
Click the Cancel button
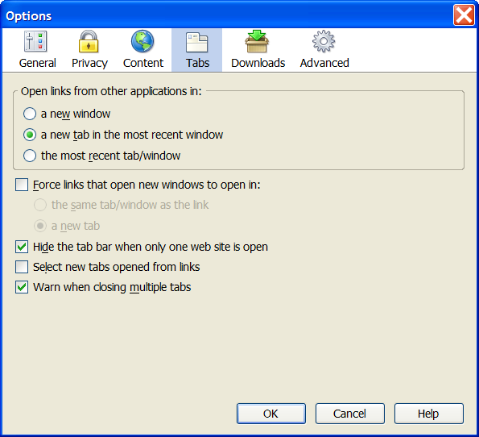pyautogui.click(x=349, y=414)
